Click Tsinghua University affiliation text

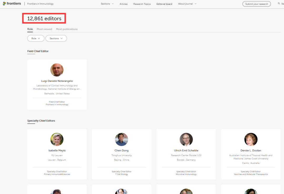click(121, 155)
